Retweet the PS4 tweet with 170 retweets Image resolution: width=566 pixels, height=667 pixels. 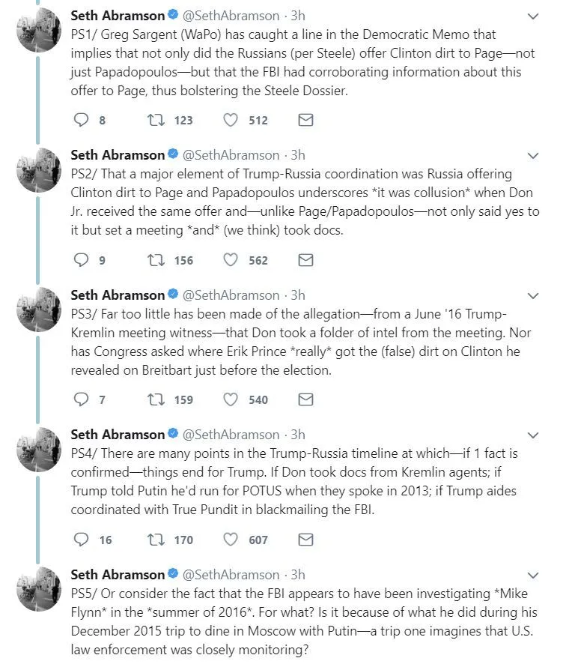tap(154, 540)
